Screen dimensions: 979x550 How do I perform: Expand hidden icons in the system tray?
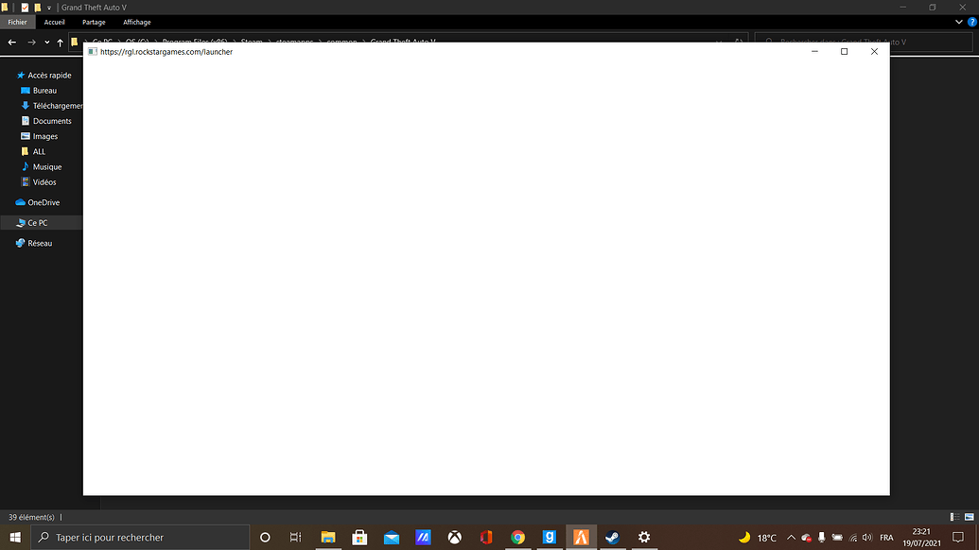pos(791,537)
